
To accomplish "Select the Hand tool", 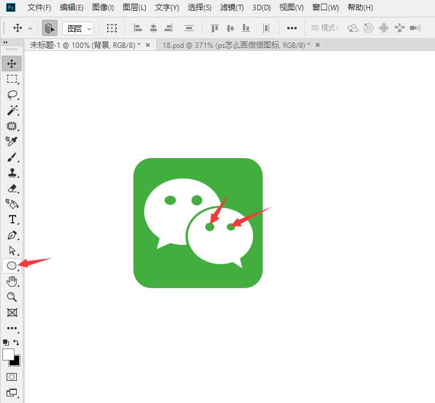I will (12, 281).
